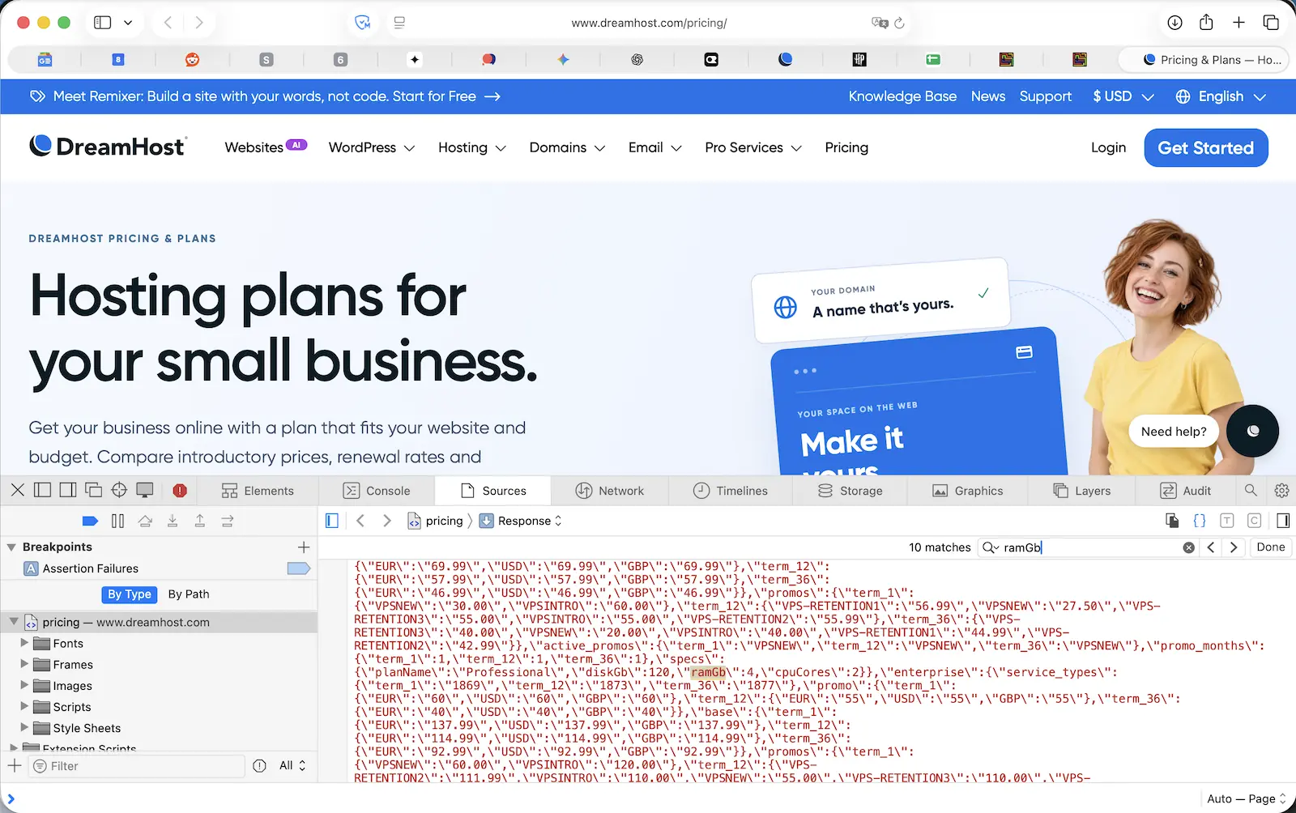Click Done to close find bar
Viewport: 1296px width, 813px height.
coord(1271,547)
